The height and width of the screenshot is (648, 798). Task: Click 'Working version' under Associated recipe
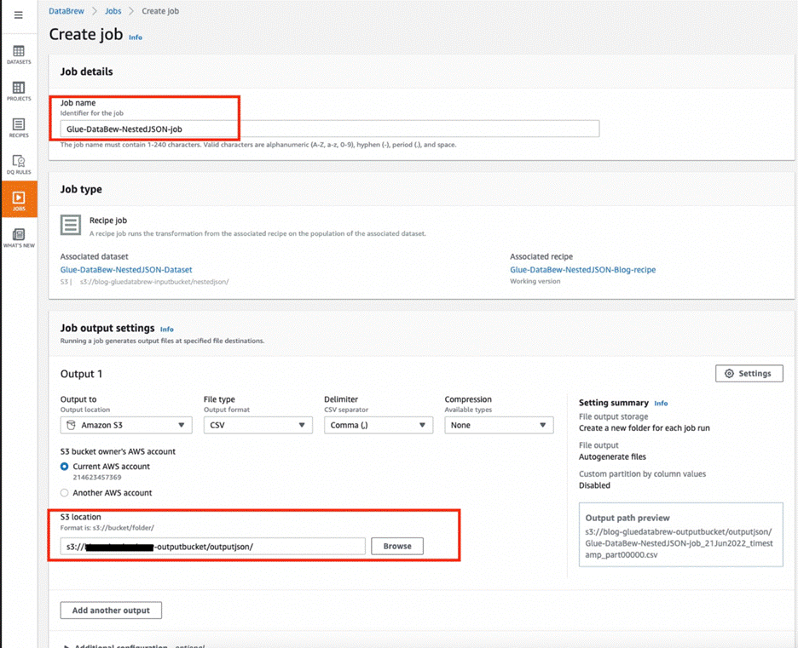(535, 282)
